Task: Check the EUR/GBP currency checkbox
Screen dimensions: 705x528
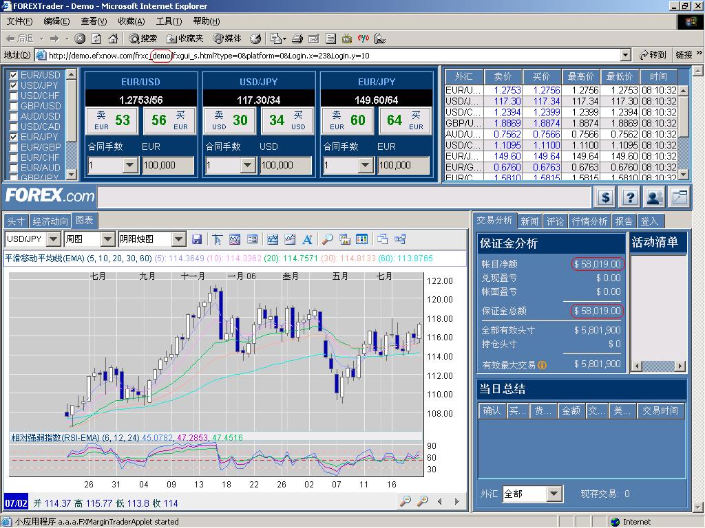Action: [14, 147]
